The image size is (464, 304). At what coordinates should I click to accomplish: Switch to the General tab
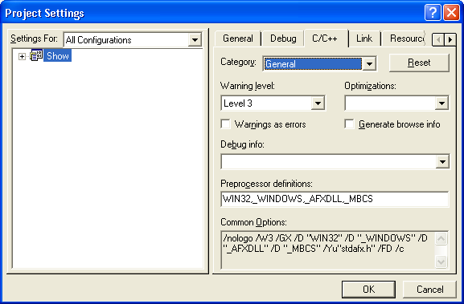coord(237,39)
